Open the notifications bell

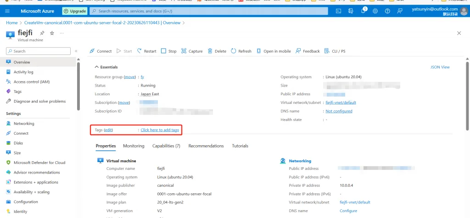tap(364, 11)
